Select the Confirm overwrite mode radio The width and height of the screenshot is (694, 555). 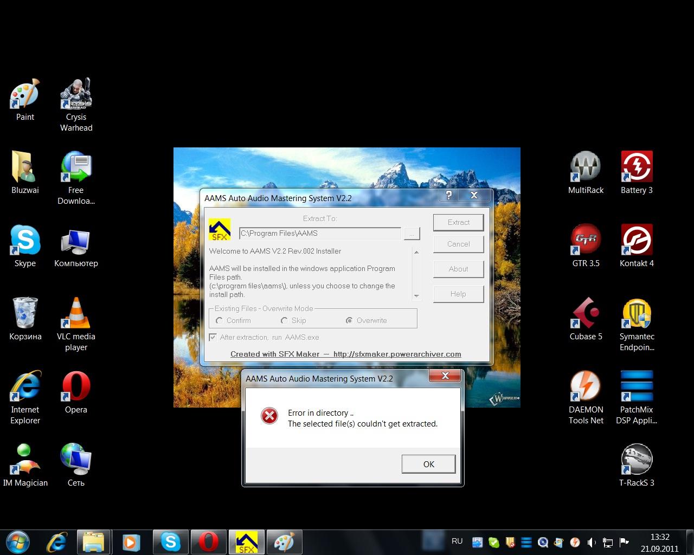[x=220, y=320]
